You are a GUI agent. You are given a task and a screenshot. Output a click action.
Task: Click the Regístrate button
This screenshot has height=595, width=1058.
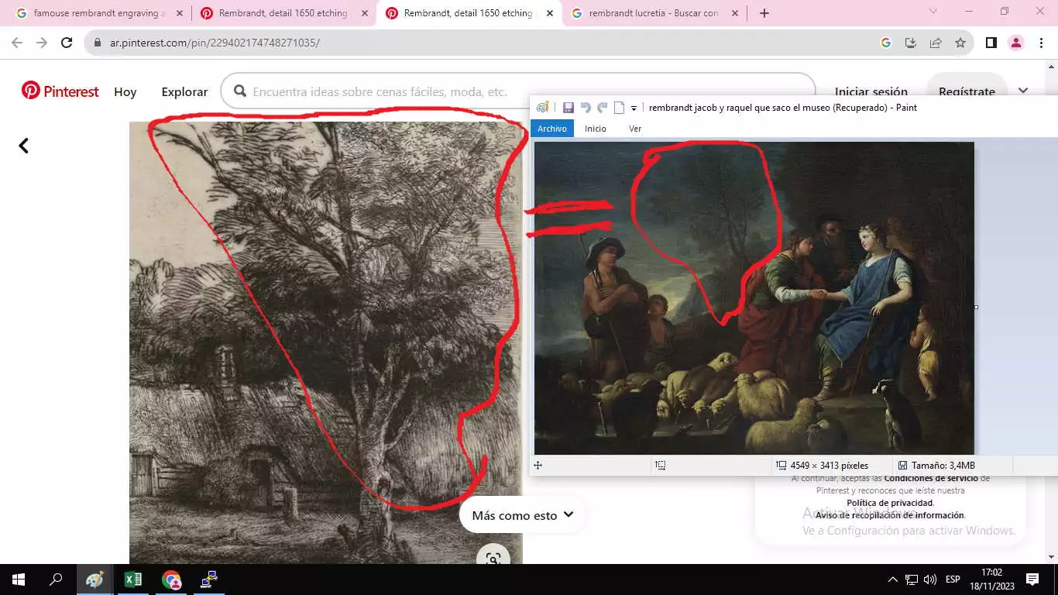pyautogui.click(x=967, y=91)
